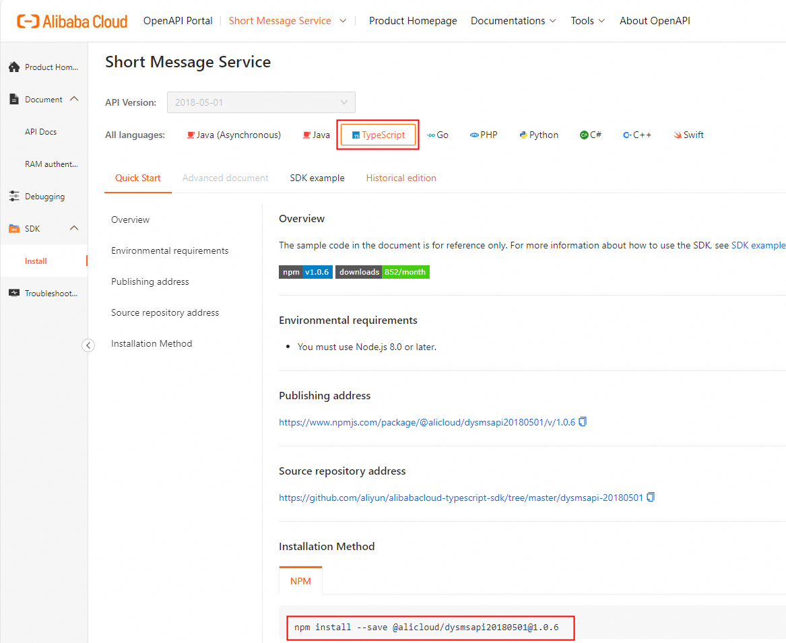Expand the Short Message Service product dropdown arrow
The width and height of the screenshot is (786, 643).
point(343,21)
